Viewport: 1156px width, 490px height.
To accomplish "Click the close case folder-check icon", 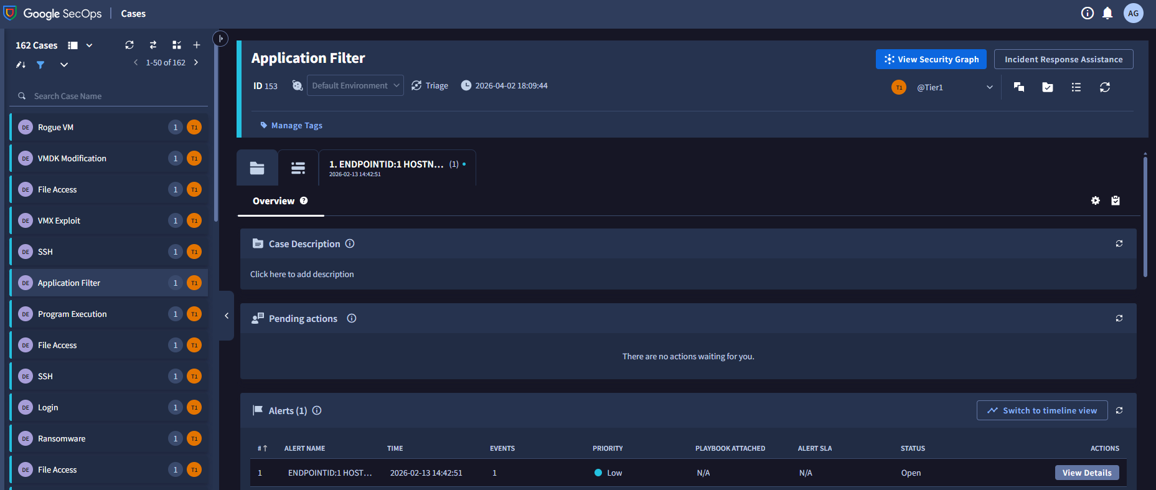I will pos(1048,87).
